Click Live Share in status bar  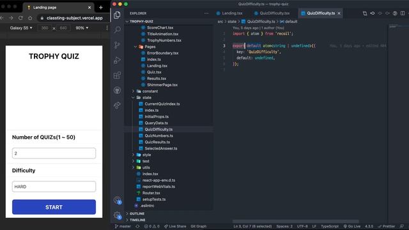coord(175,226)
